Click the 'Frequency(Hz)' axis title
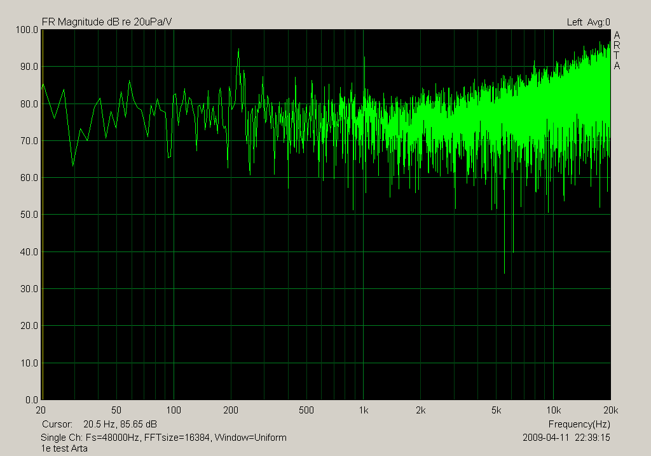This screenshot has height=456, width=651. (x=579, y=424)
